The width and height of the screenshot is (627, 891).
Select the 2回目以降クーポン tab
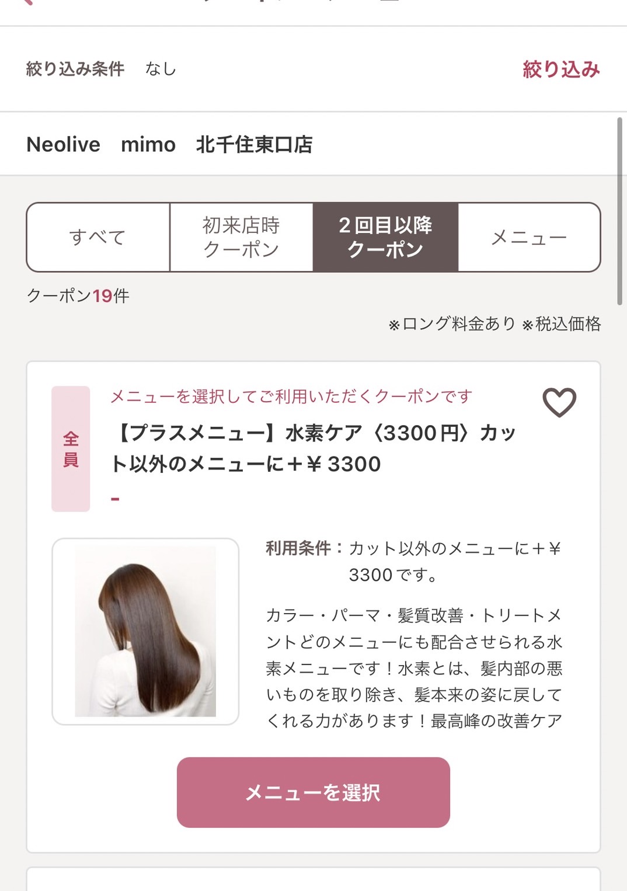pos(385,238)
